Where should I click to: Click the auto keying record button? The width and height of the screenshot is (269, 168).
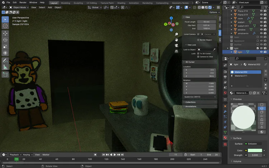click(x=95, y=155)
